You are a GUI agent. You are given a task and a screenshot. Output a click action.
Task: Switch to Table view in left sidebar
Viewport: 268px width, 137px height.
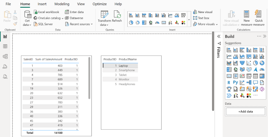coord(5,46)
